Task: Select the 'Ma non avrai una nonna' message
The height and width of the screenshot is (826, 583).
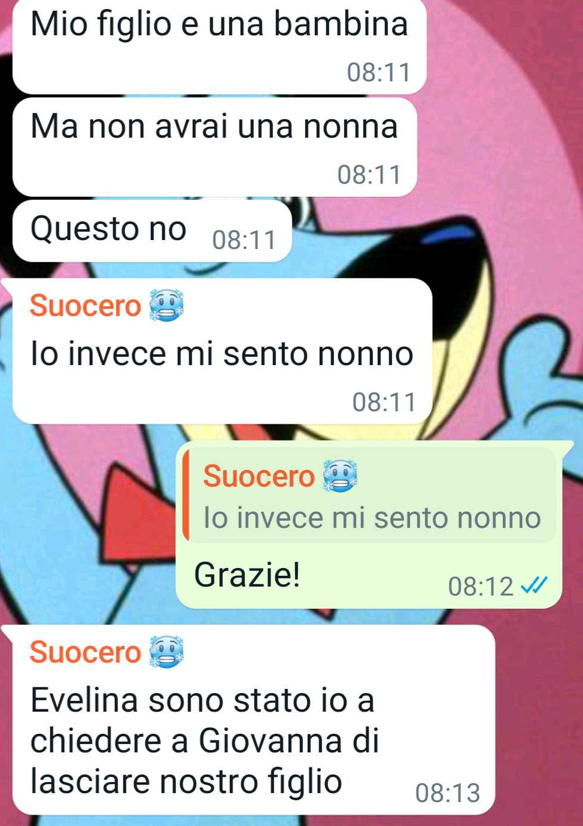Action: tap(214, 147)
